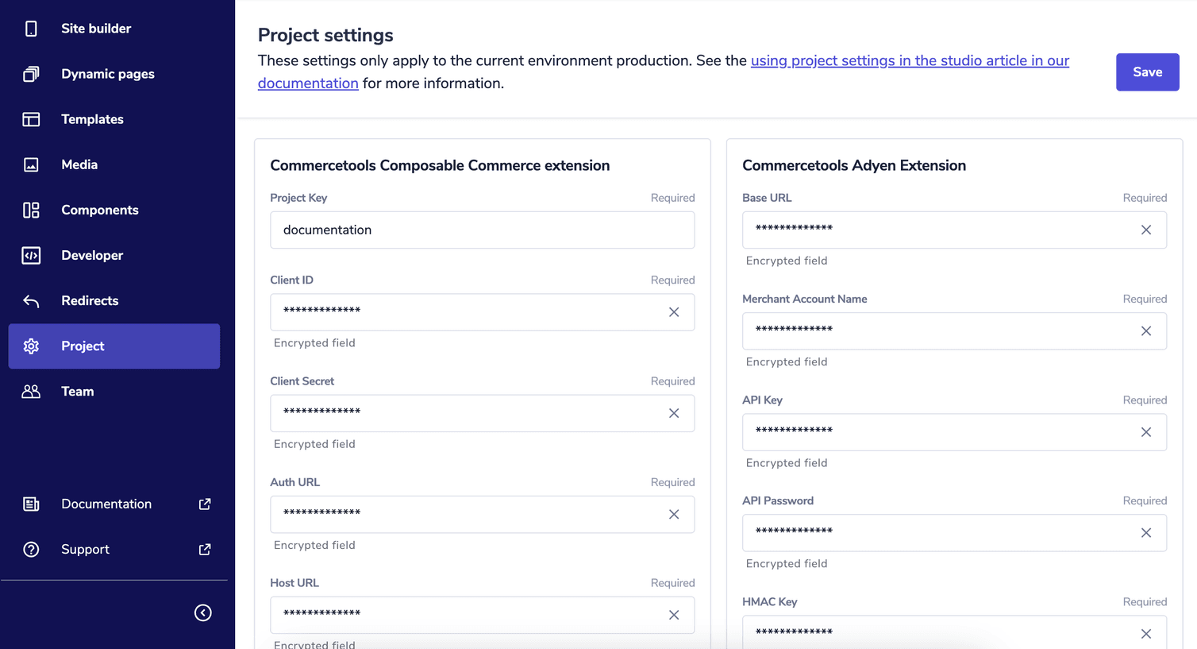Clear the Client ID encrypted field
Screen dimensions: 1197x649
[674, 312]
